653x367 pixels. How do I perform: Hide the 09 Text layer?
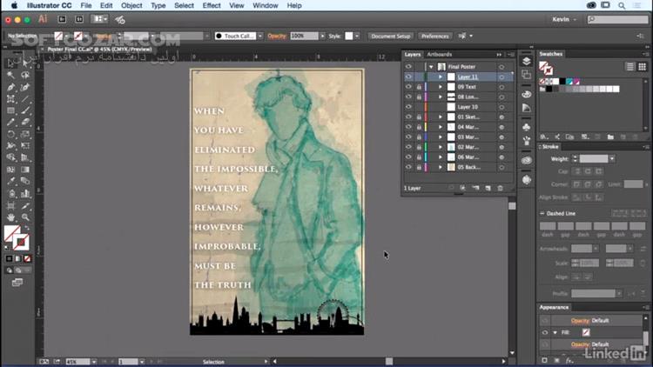[x=408, y=87]
